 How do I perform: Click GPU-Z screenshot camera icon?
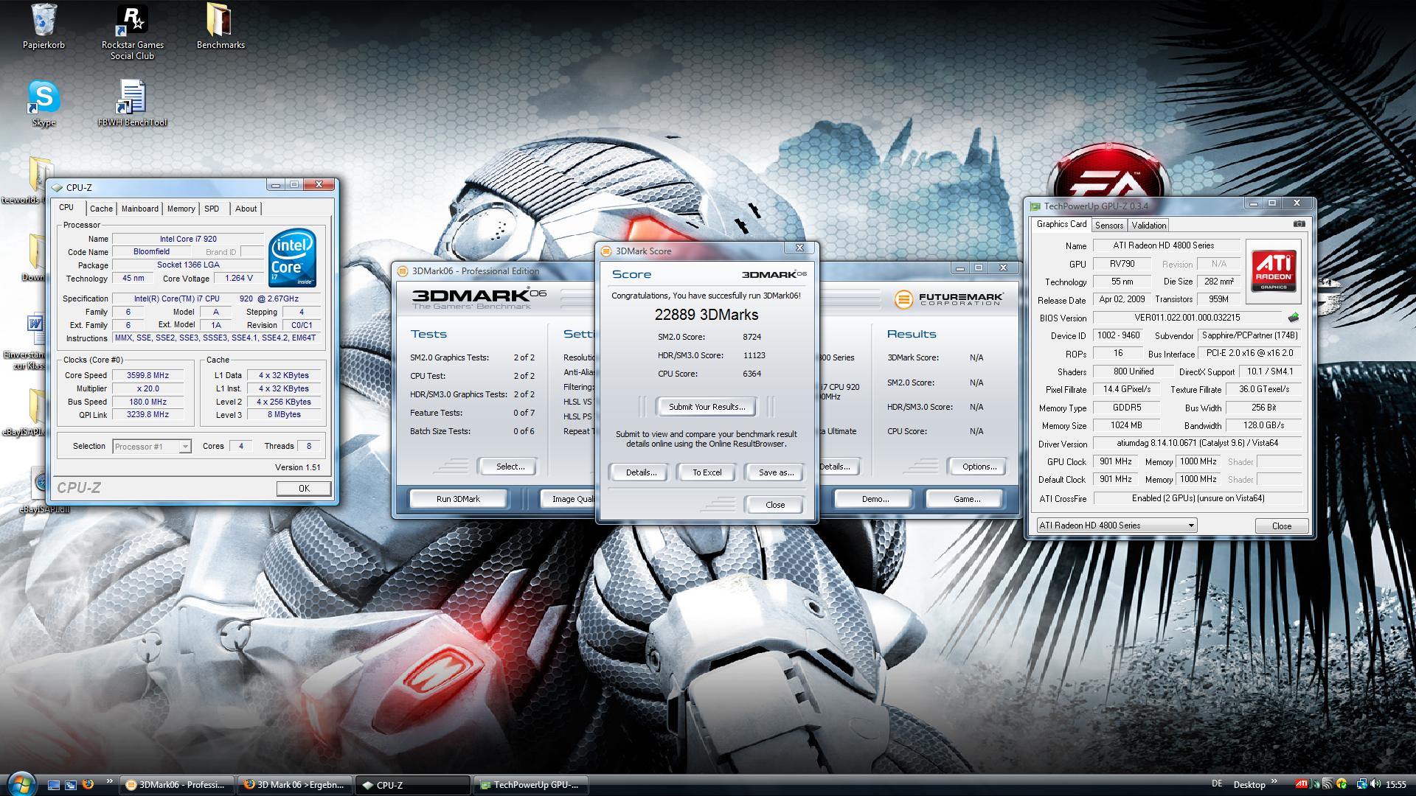point(1299,224)
